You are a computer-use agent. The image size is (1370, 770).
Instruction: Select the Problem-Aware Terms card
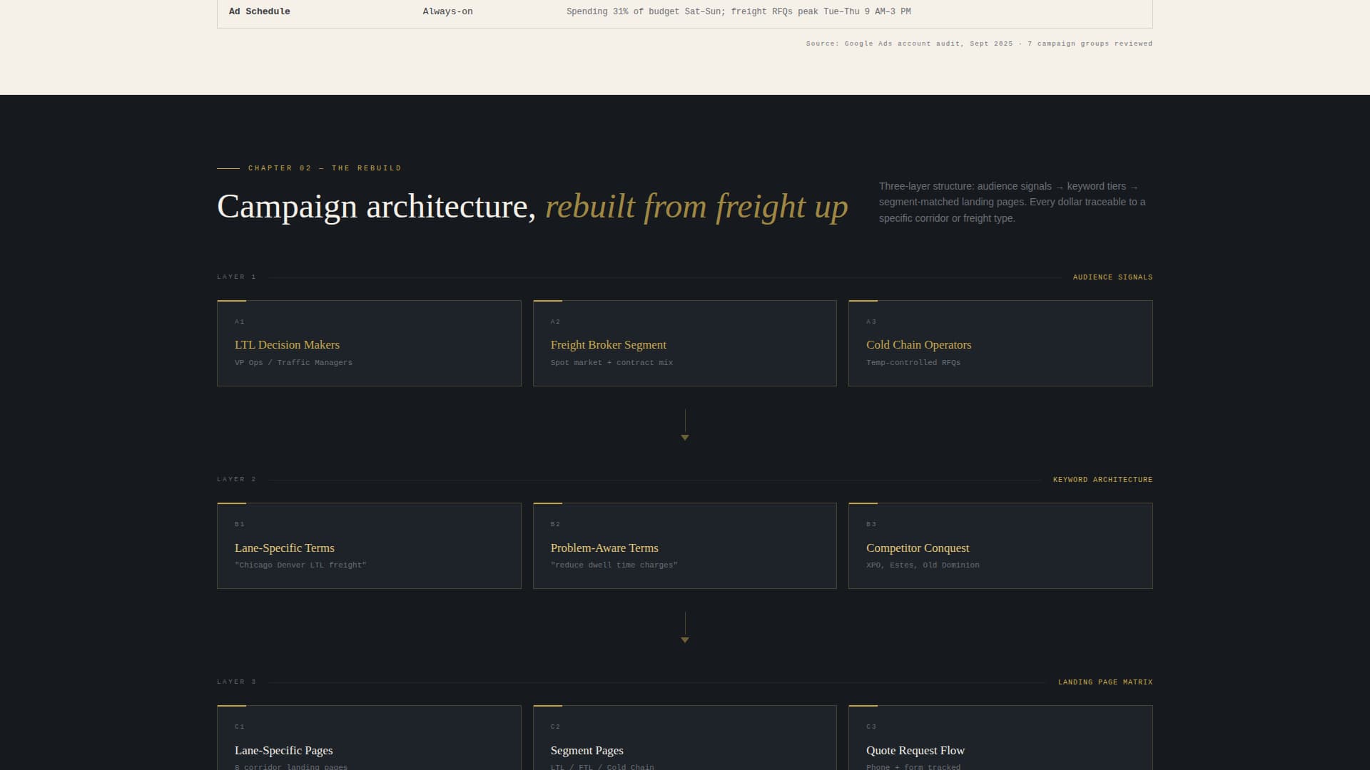pos(684,545)
